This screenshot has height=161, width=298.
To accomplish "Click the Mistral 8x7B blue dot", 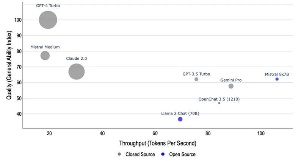I will pyautogui.click(x=277, y=79).
